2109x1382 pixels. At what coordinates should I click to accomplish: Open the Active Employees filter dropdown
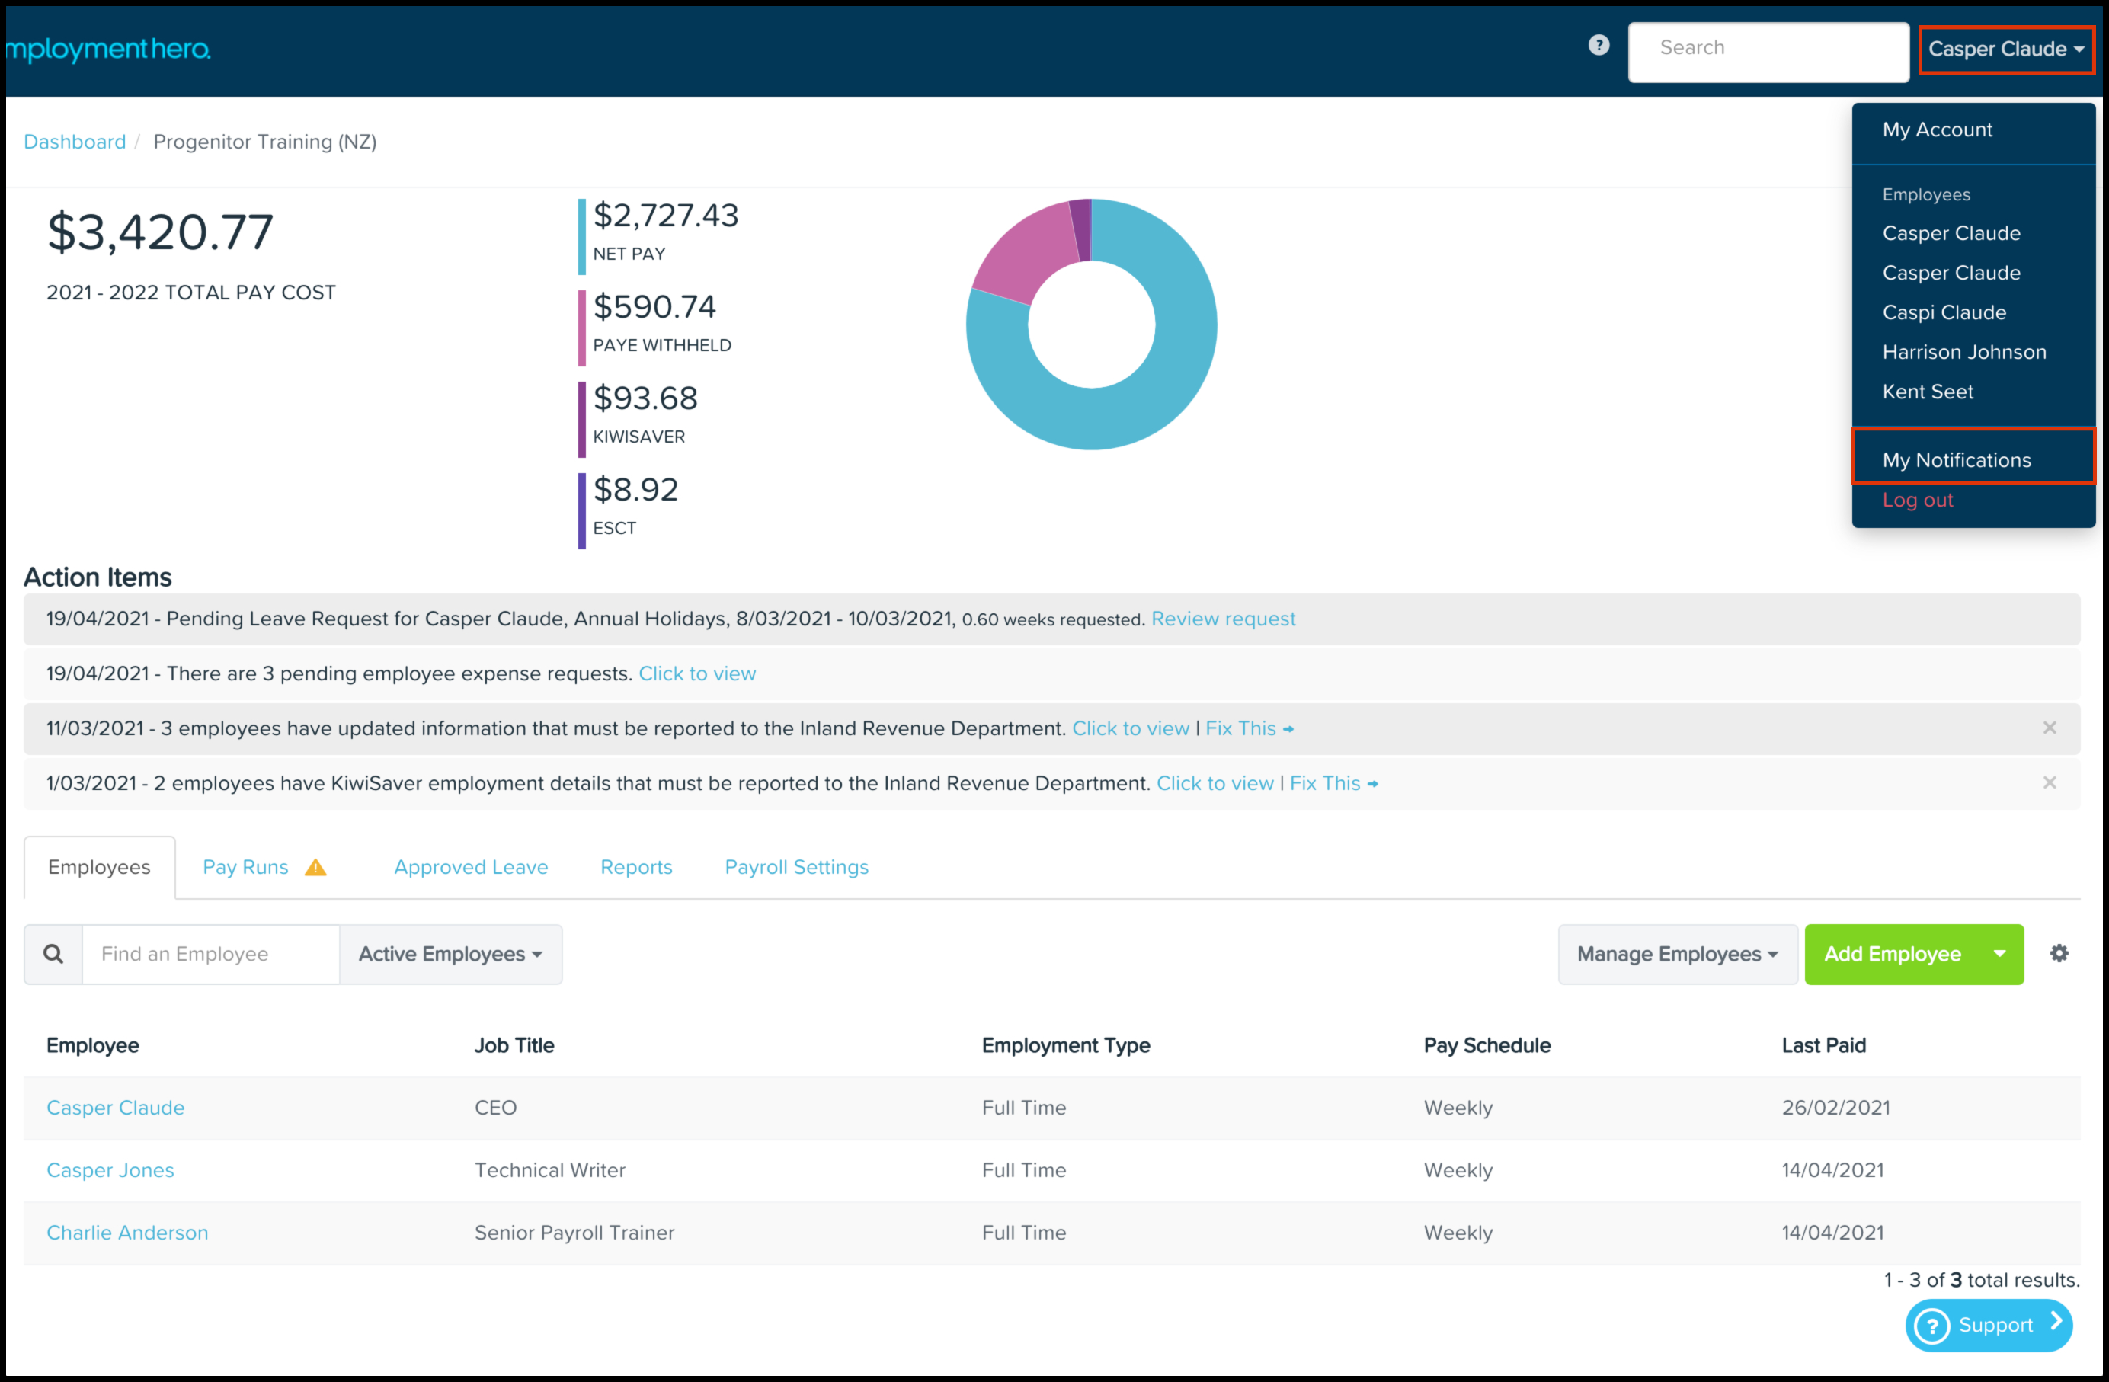pyautogui.click(x=450, y=954)
